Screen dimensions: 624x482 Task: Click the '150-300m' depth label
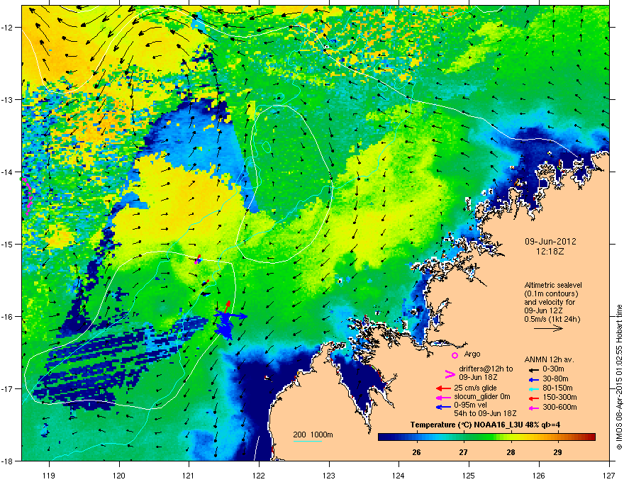pyautogui.click(x=559, y=397)
